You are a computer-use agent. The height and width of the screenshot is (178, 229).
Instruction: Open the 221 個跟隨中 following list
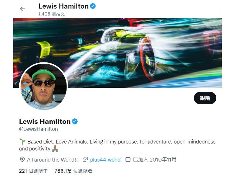pyautogui.click(x=33, y=171)
